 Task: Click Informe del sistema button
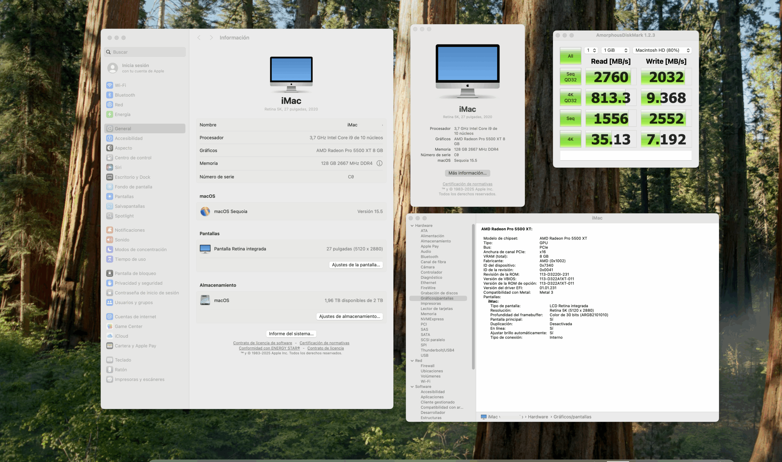pos(291,333)
